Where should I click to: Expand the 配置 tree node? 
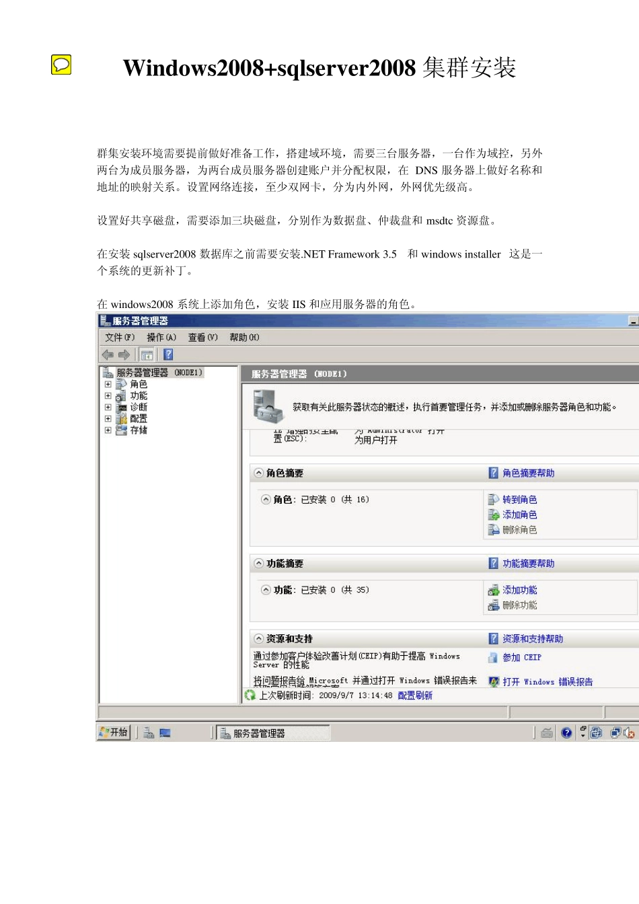(x=108, y=418)
